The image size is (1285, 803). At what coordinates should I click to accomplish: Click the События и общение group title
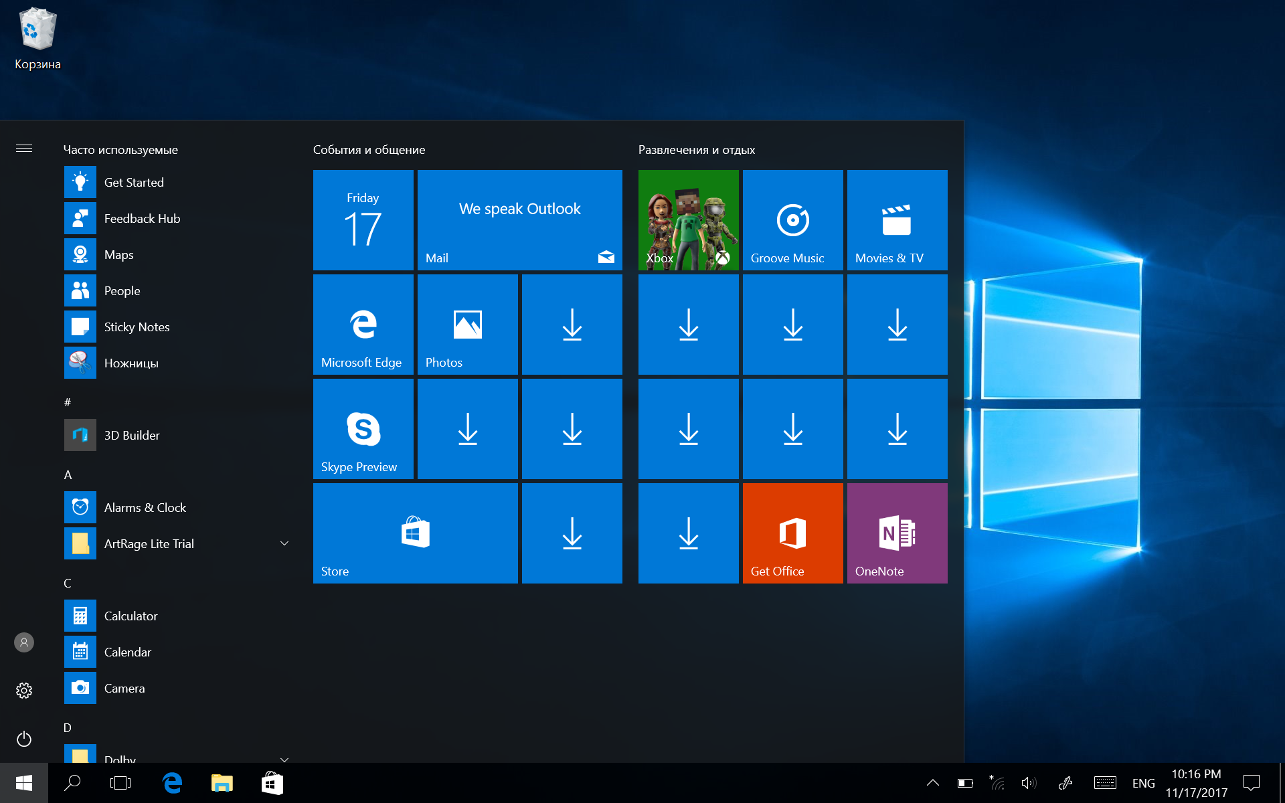coord(369,150)
